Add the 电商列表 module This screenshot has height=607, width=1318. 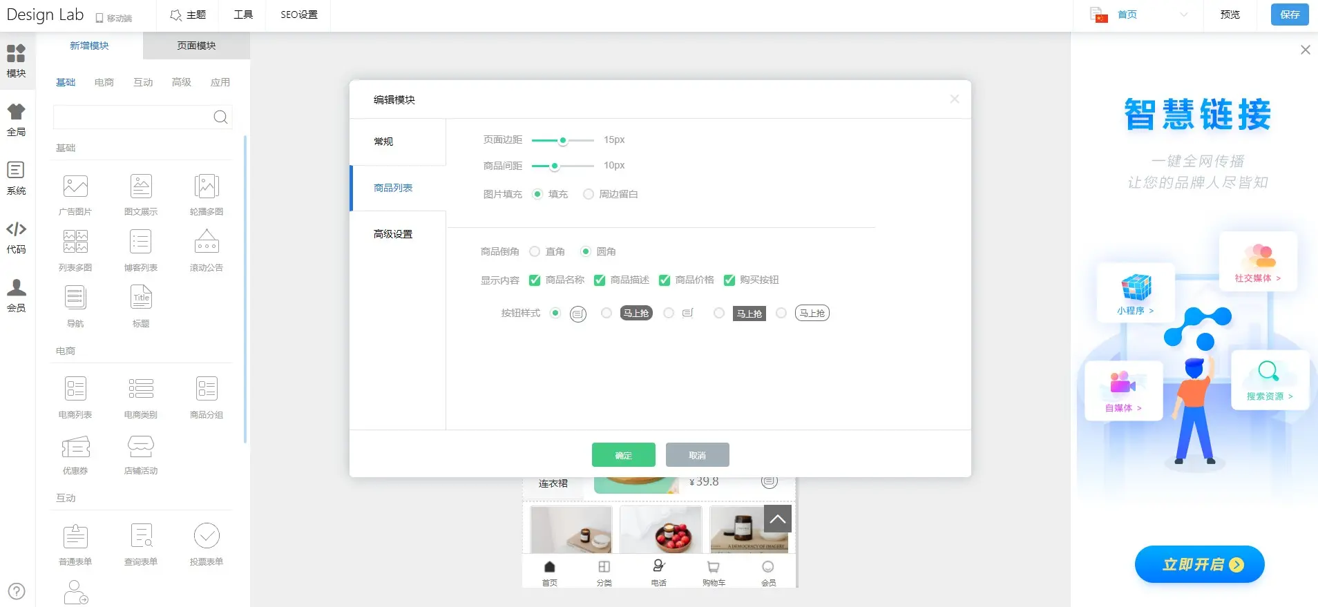point(75,397)
